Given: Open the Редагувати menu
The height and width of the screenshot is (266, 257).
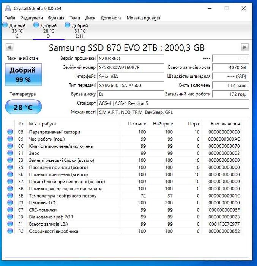Looking at the screenshot, I should point(32,18).
